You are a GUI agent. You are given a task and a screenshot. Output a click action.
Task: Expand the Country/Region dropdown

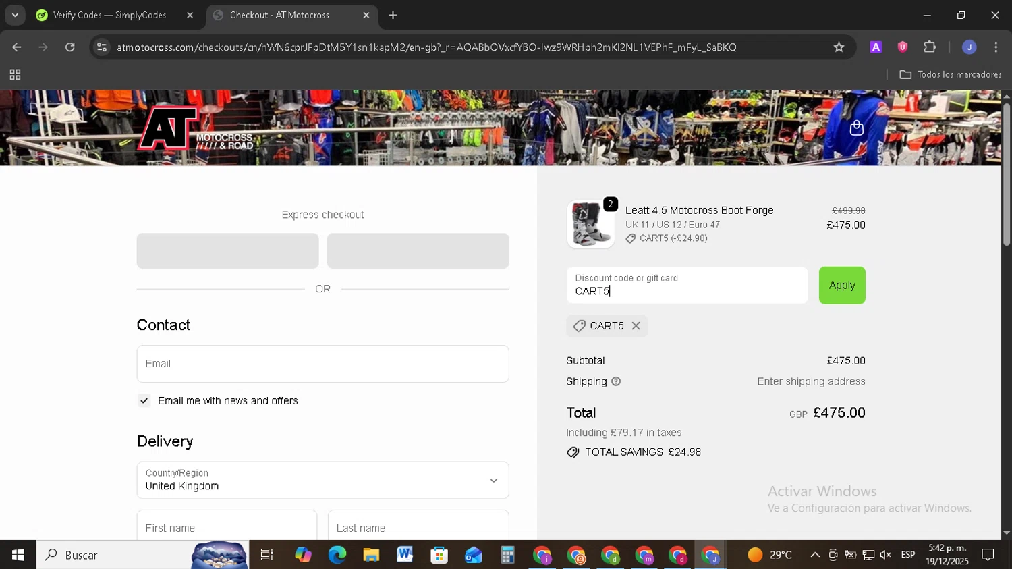click(322, 481)
